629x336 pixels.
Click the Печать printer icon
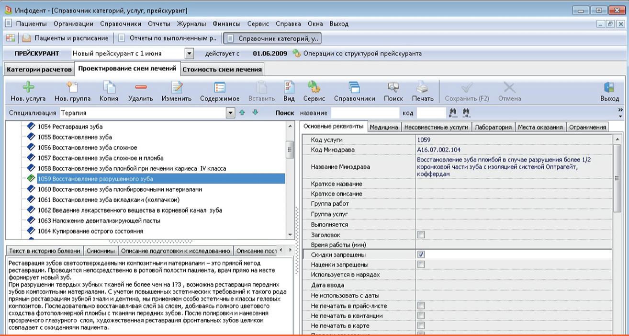423,87
